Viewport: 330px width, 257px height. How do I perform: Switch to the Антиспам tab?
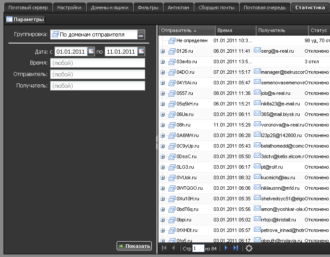(178, 7)
